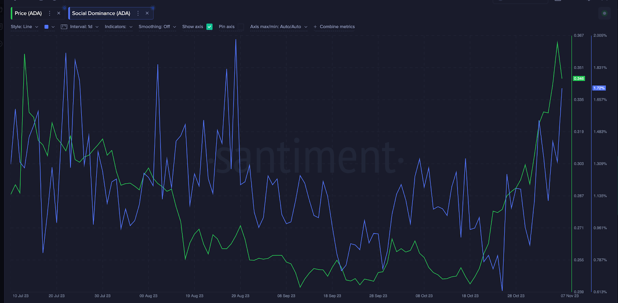This screenshot has width=618, height=303.
Task: Open the blue line color swatch
Action: tap(46, 27)
